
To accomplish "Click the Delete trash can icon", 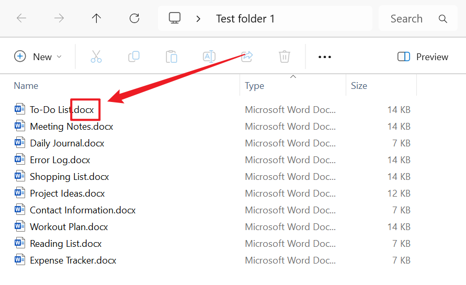I will pos(285,56).
